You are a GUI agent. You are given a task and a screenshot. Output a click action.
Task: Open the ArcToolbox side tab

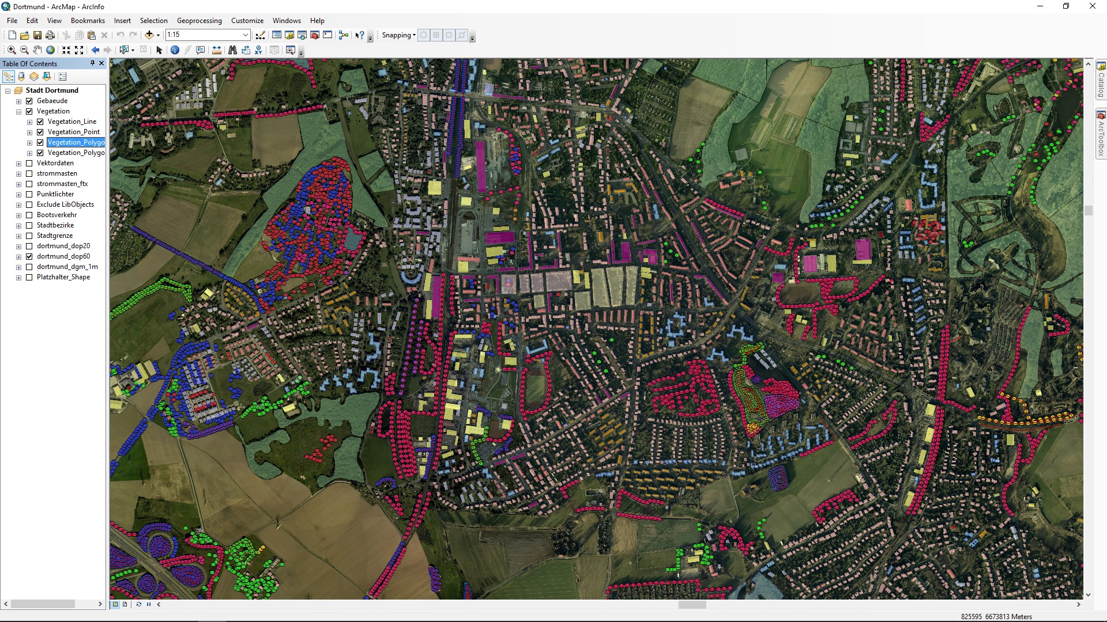[x=1101, y=134]
